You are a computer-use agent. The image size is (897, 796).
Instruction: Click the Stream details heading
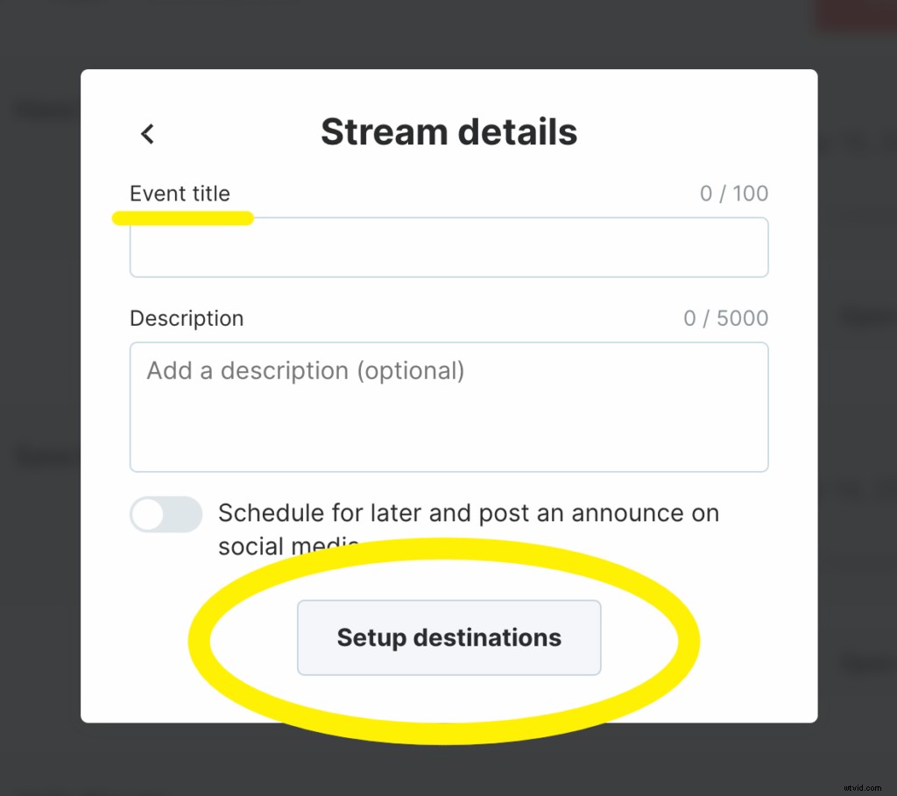(448, 131)
